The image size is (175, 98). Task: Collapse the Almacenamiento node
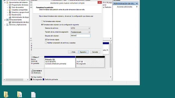[x=5, y=20]
